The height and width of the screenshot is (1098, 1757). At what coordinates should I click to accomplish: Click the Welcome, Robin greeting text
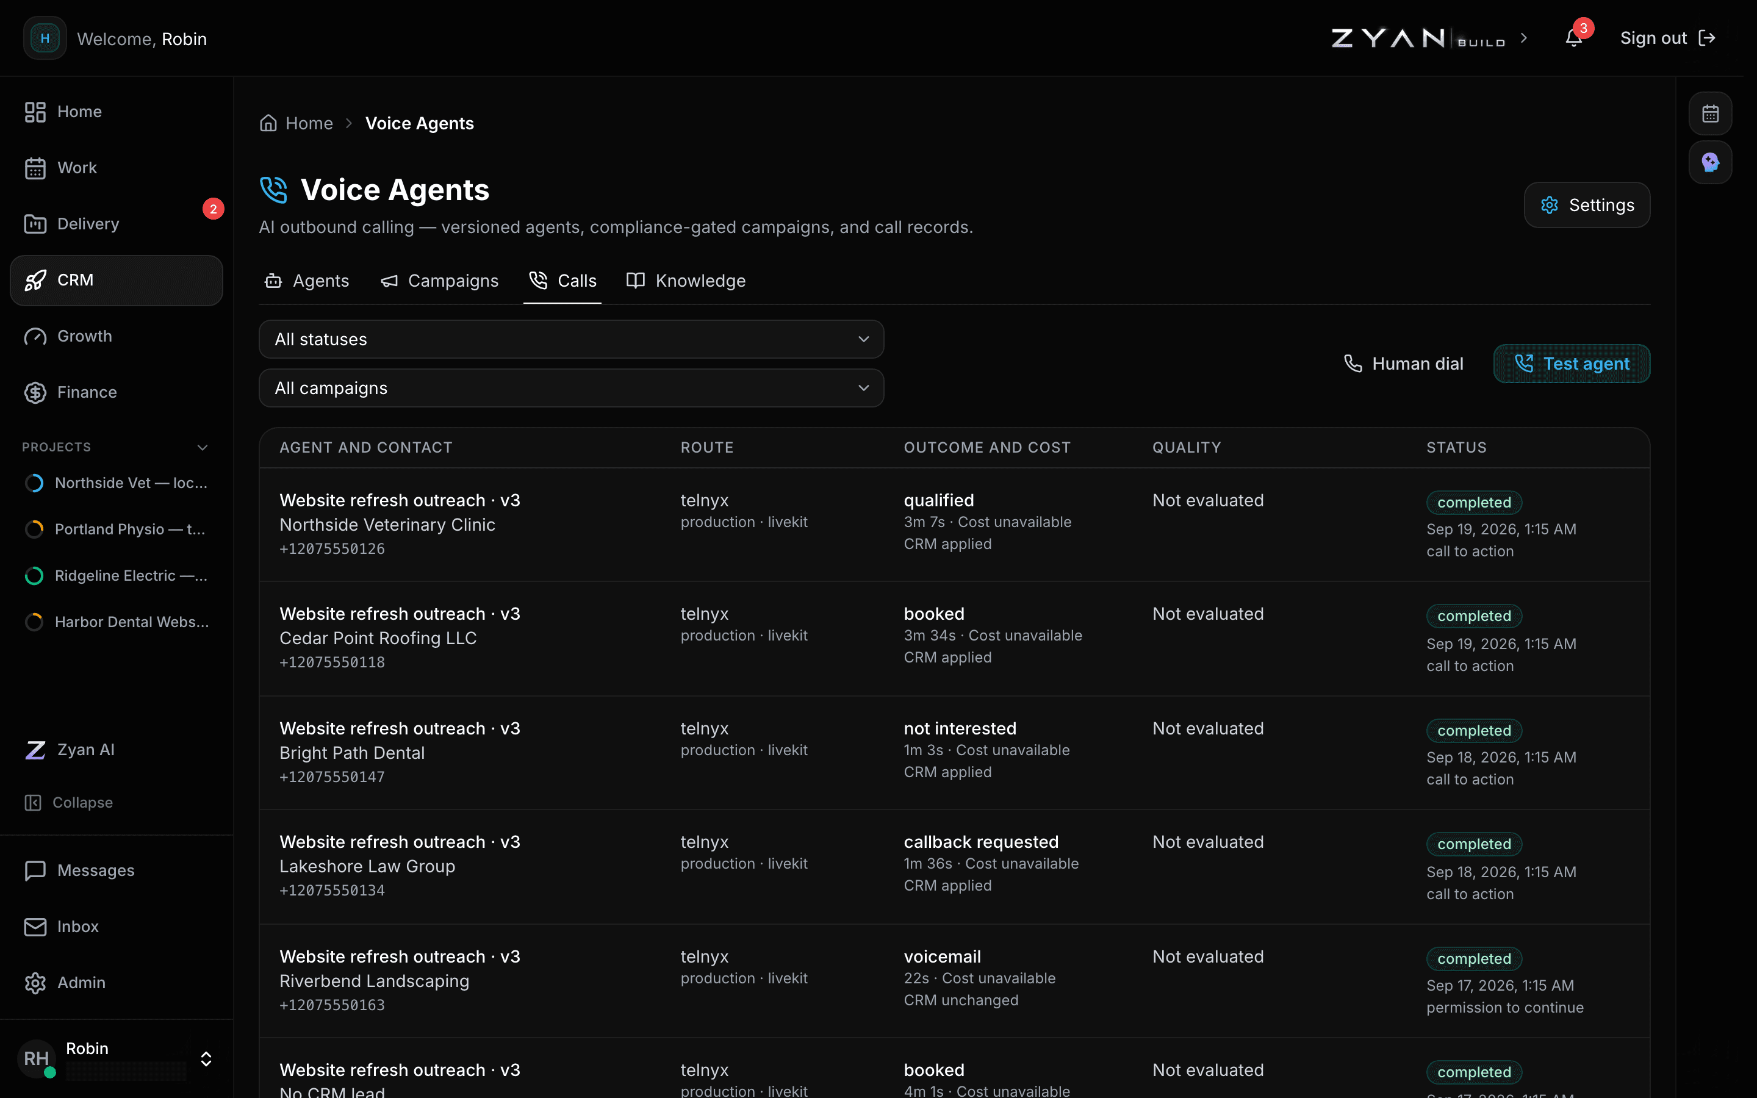point(142,38)
